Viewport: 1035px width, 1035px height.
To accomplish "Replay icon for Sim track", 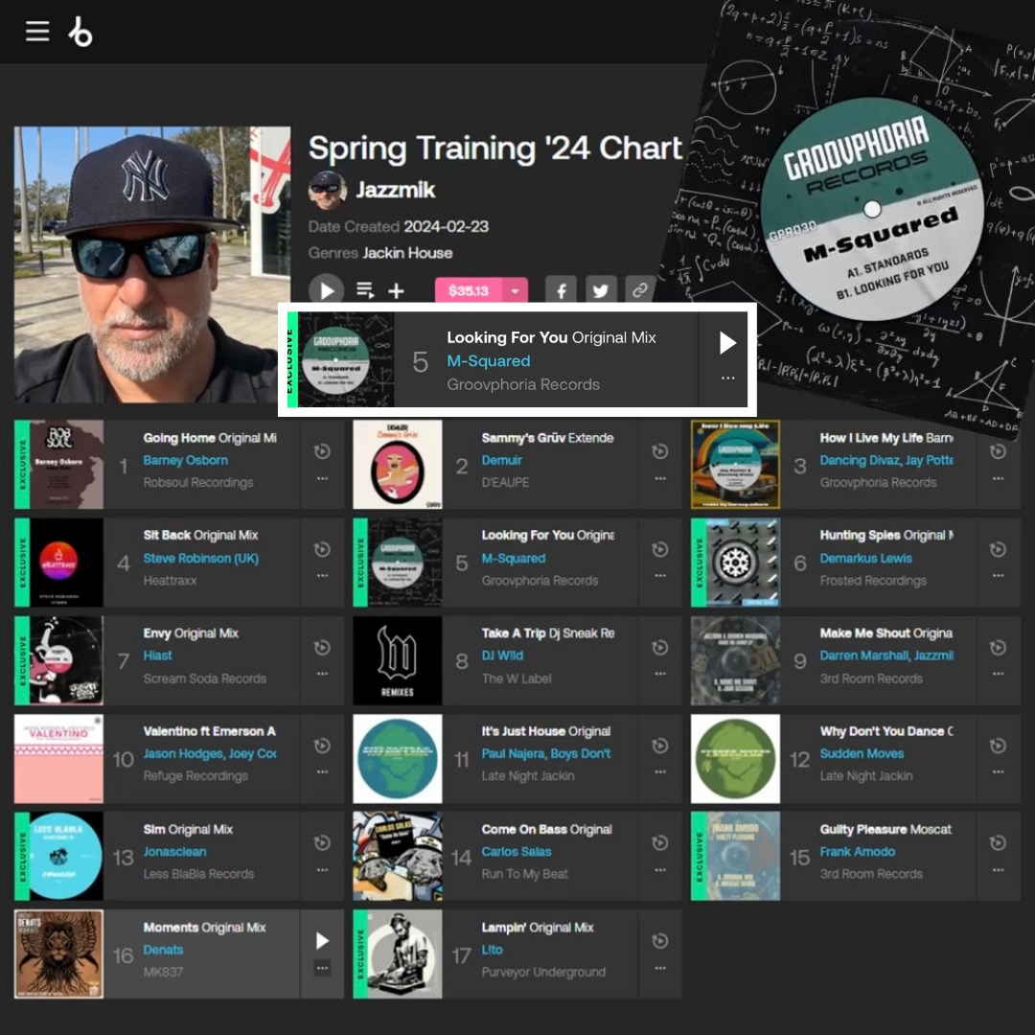I will point(322,843).
